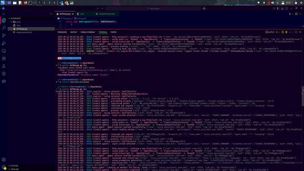Toggle the bottom panel visibility
The height and width of the screenshot is (171, 304).
coord(282,8)
